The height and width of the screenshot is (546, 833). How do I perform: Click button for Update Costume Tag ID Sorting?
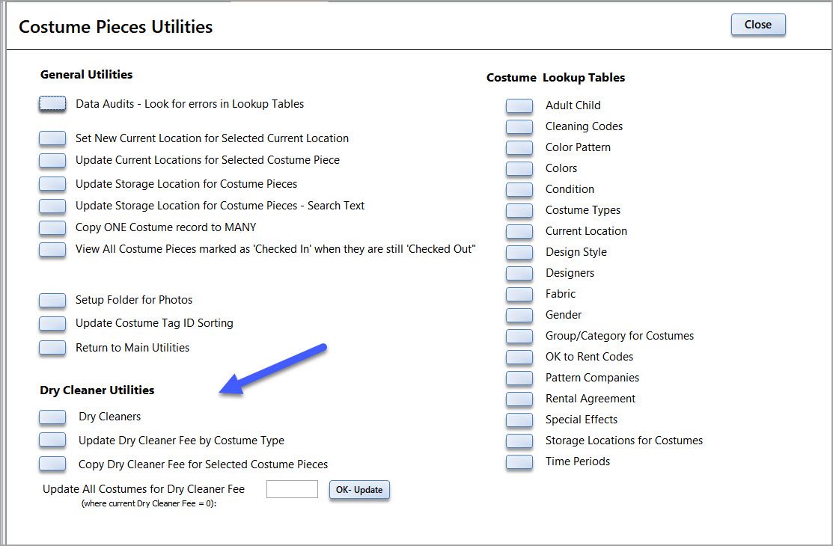pos(52,323)
